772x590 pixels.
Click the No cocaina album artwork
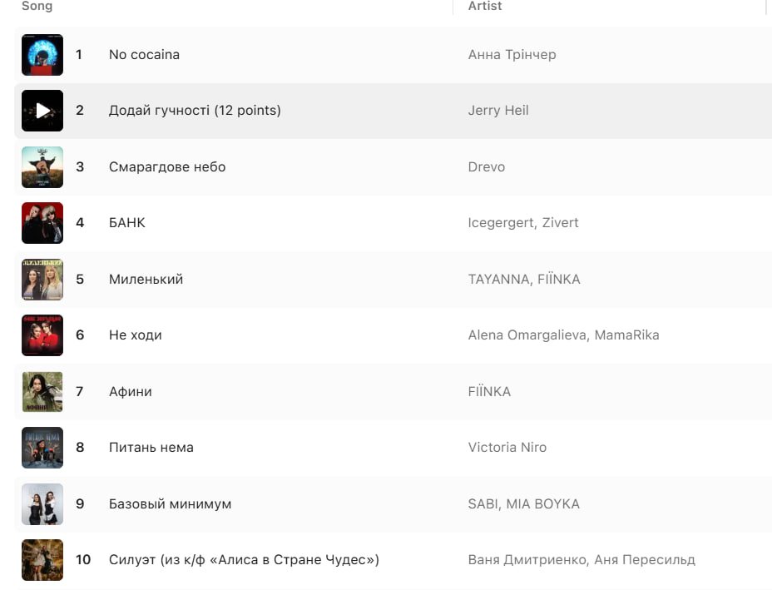[x=42, y=55]
